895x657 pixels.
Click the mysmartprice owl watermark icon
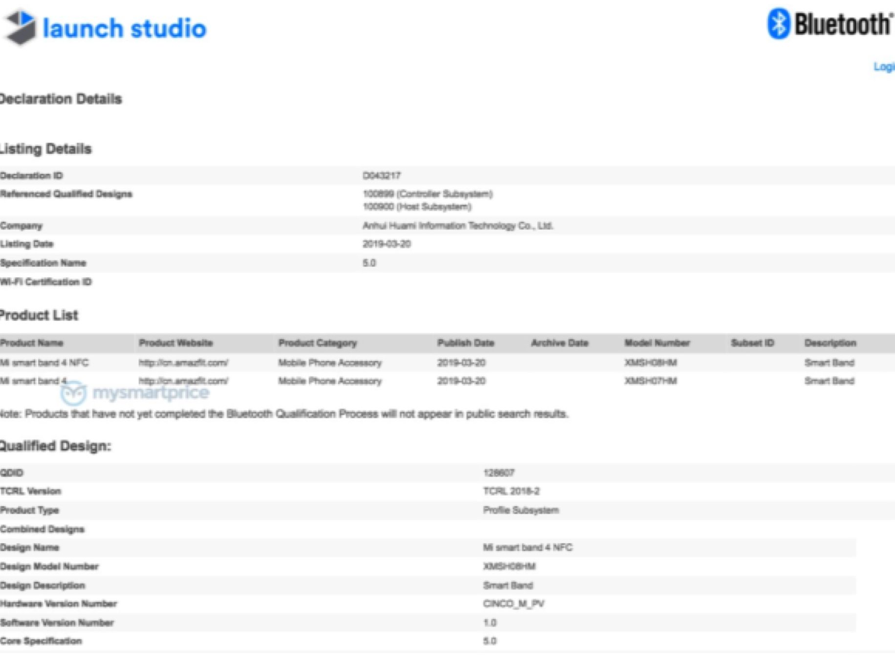(73, 393)
